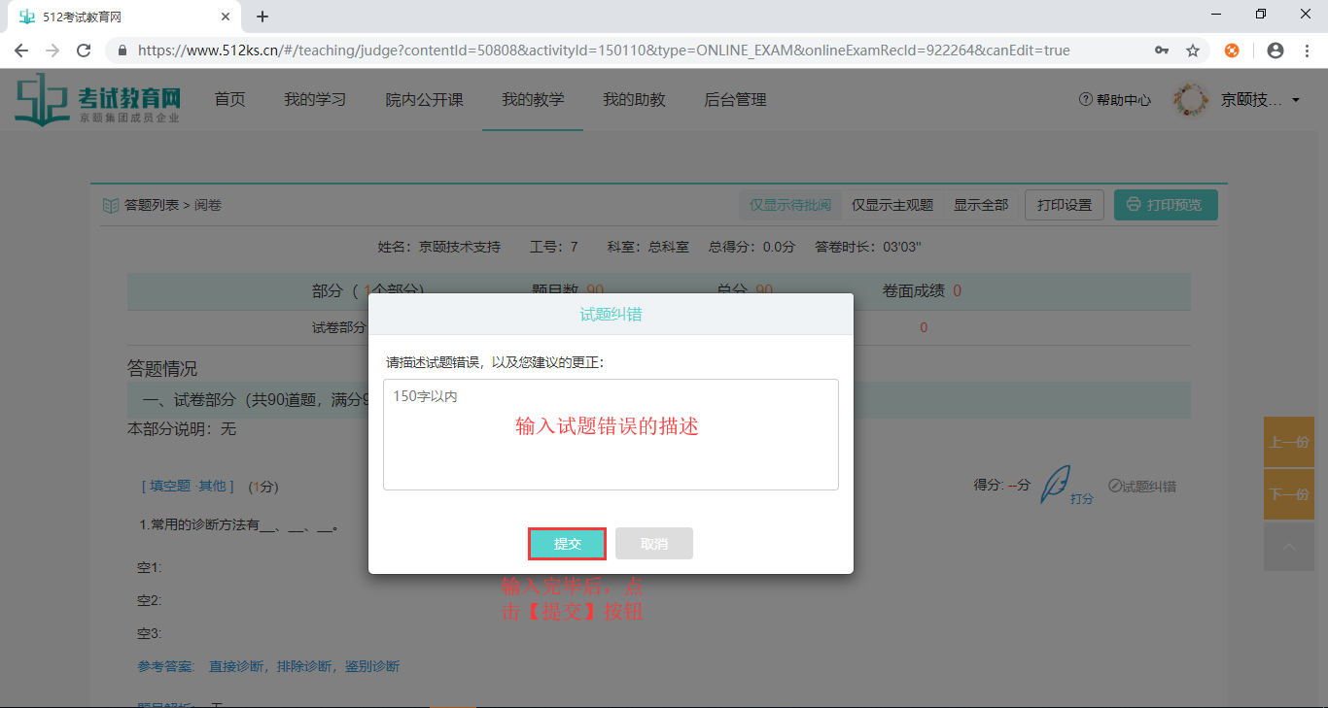Expand the user account dropdown arrow
The width and height of the screenshot is (1328, 708).
[x=1296, y=100]
